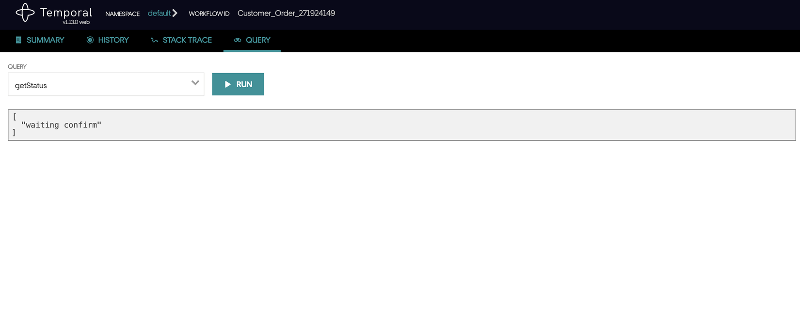800x322 pixels.
Task: Switch to the History tab
Action: [108, 40]
